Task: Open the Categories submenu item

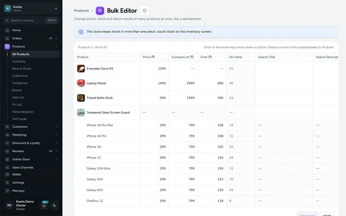Action: [x=35, y=83]
